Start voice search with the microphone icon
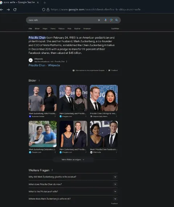 pos(105,20)
